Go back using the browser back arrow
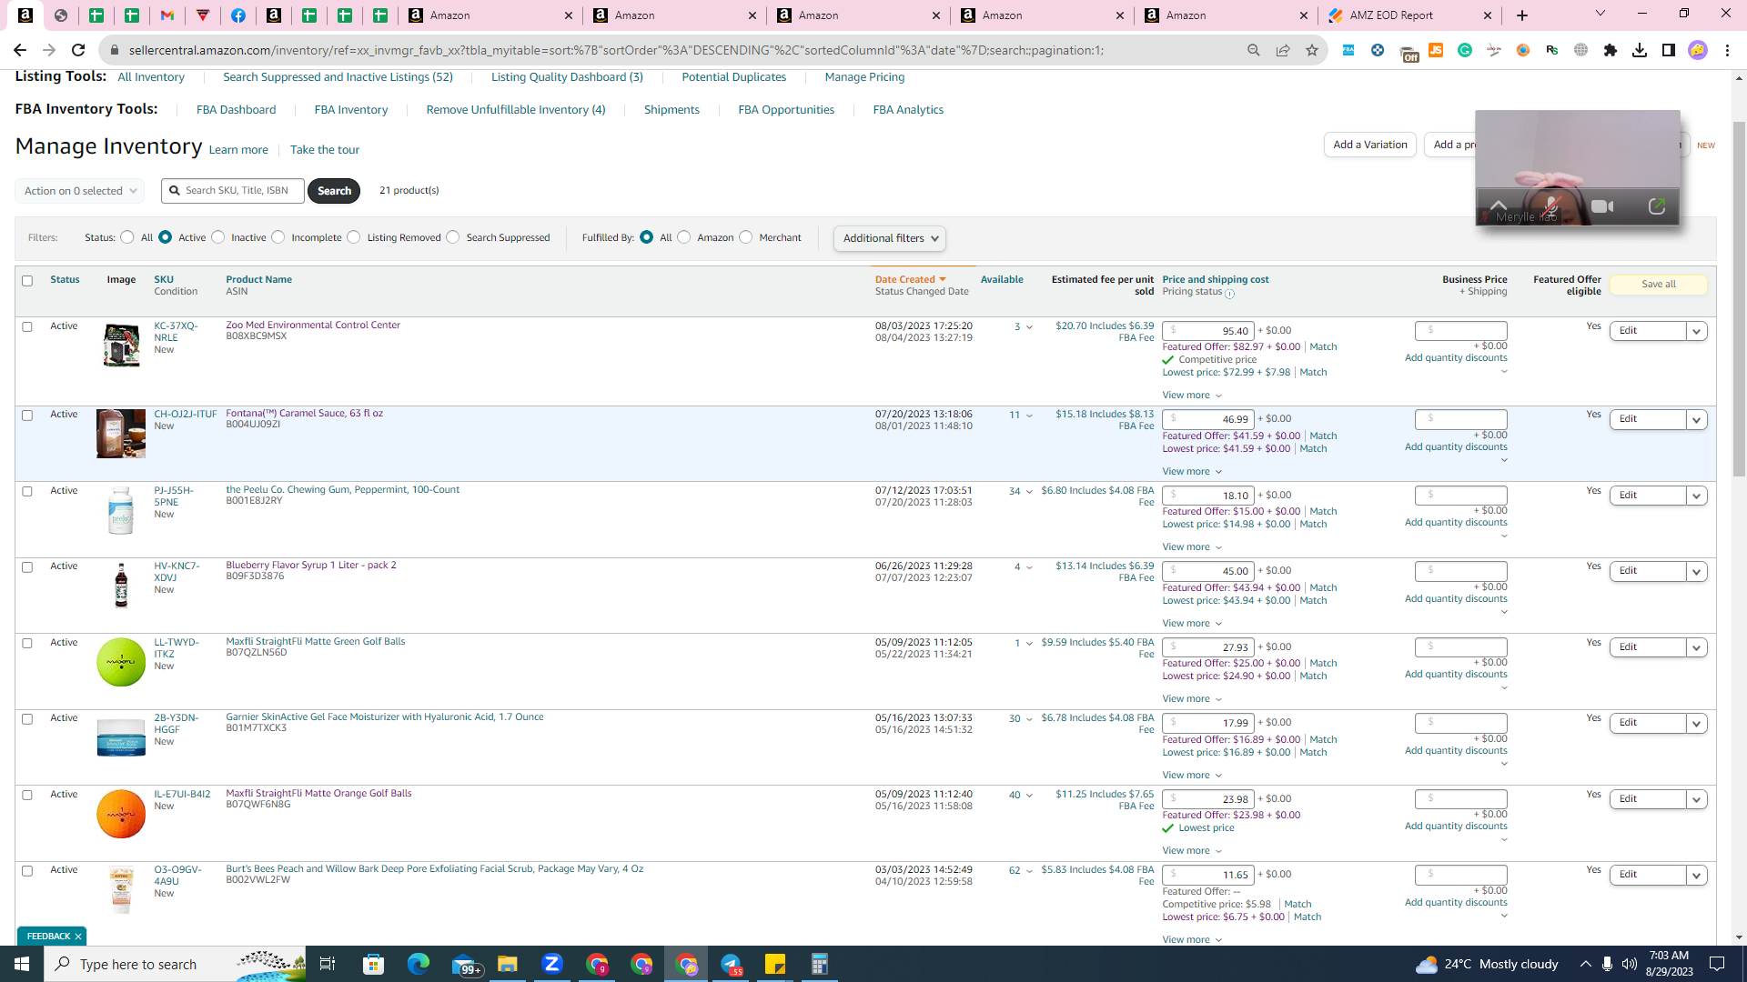The image size is (1747, 982). point(20,50)
